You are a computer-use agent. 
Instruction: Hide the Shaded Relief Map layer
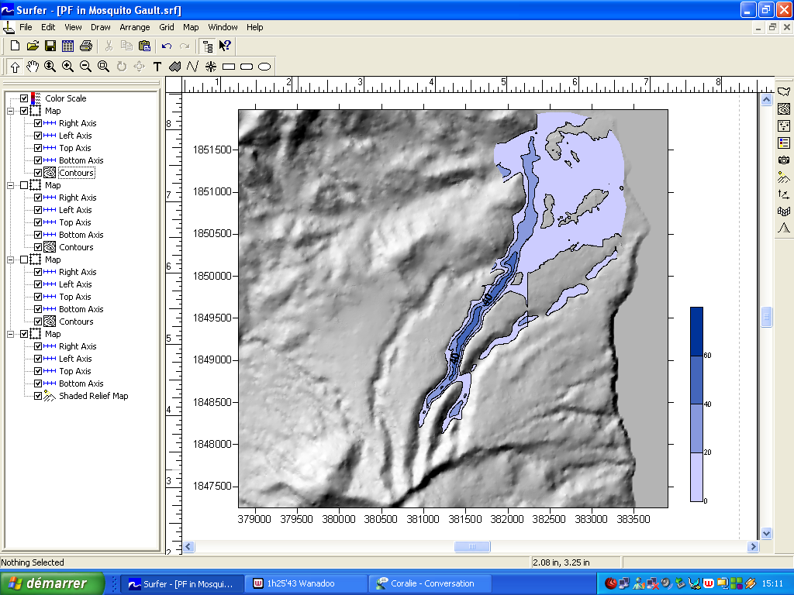tap(38, 396)
